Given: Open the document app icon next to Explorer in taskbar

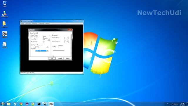Looking at the screenshot, I should (15, 104).
